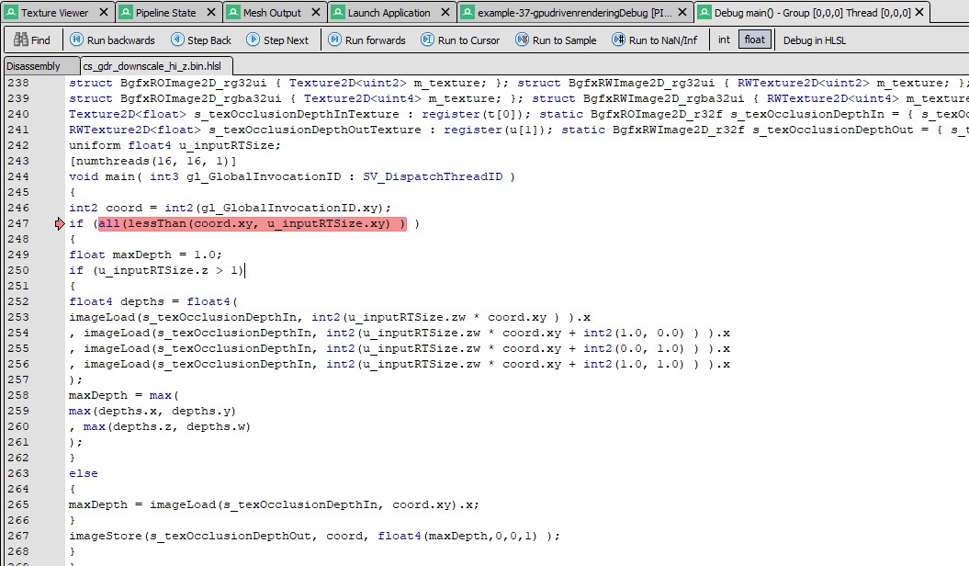The image size is (969, 566).
Task: Switch to the Texture Viewer tab
Action: point(54,13)
